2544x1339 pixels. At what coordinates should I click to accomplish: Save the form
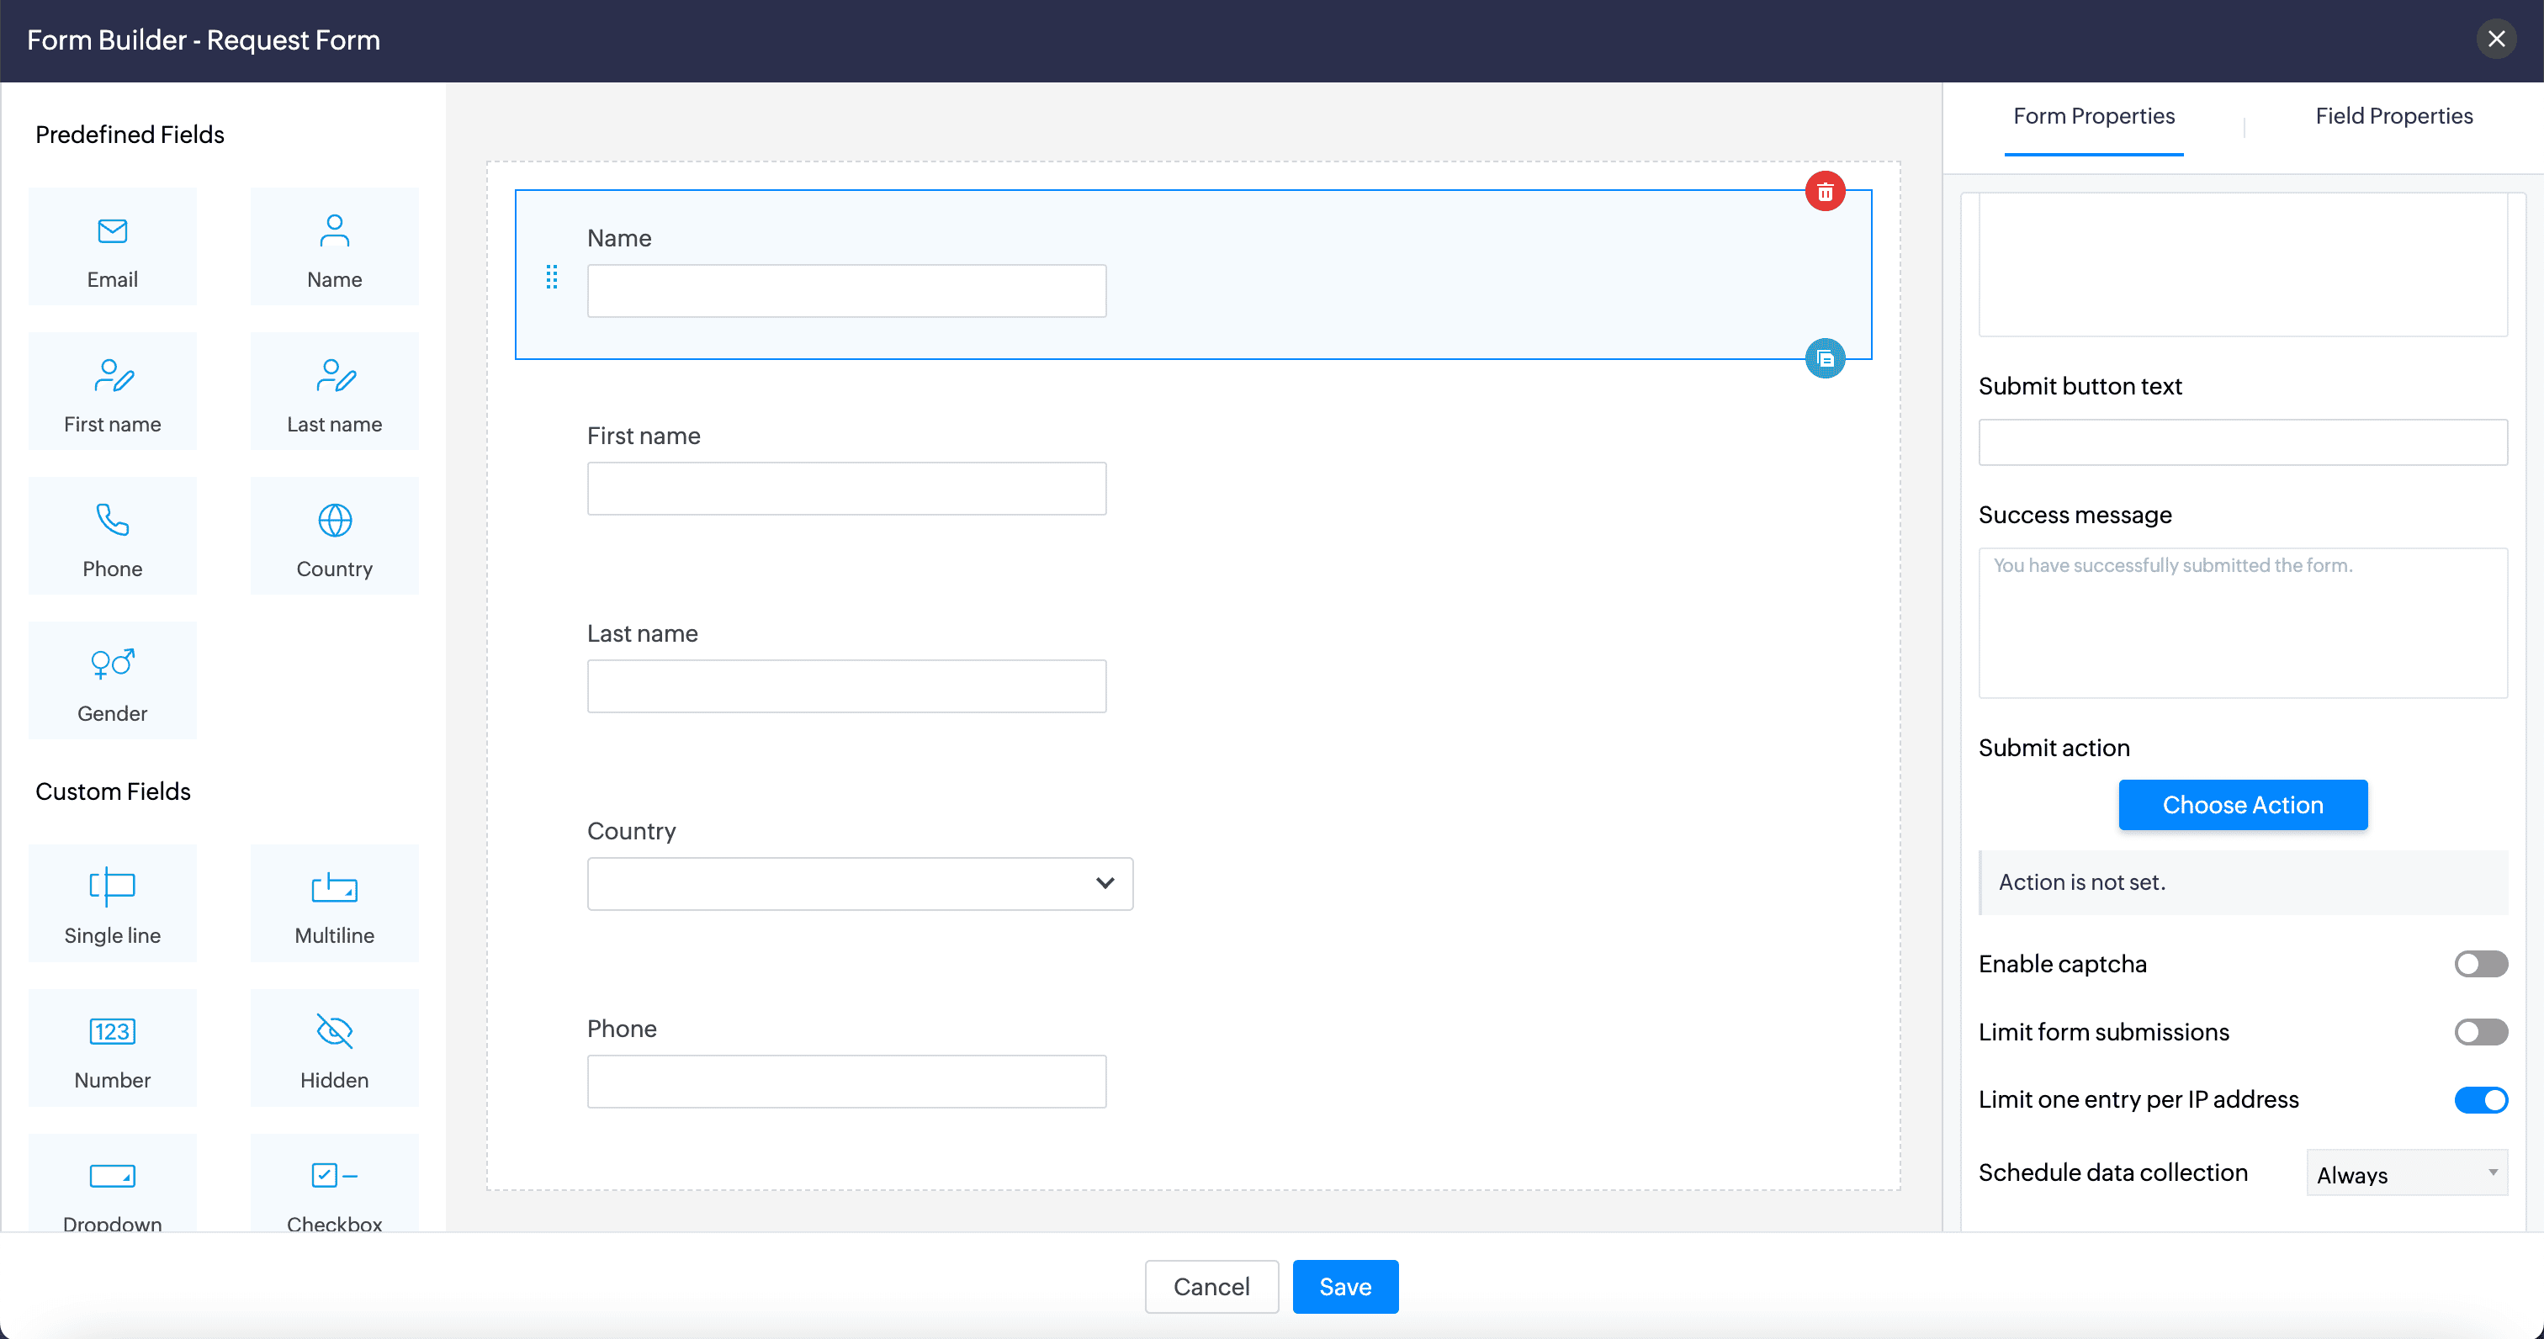point(1344,1287)
